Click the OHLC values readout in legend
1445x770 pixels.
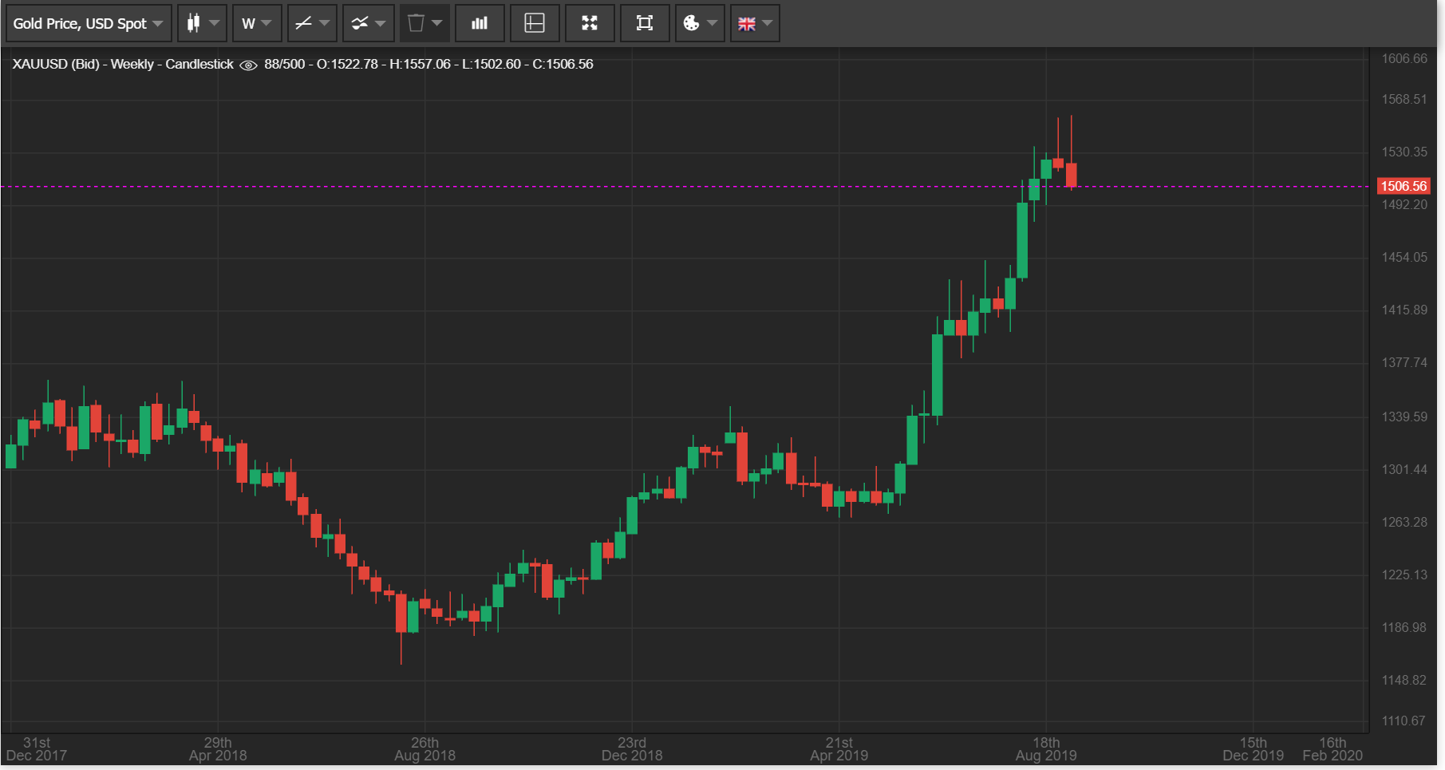point(455,65)
